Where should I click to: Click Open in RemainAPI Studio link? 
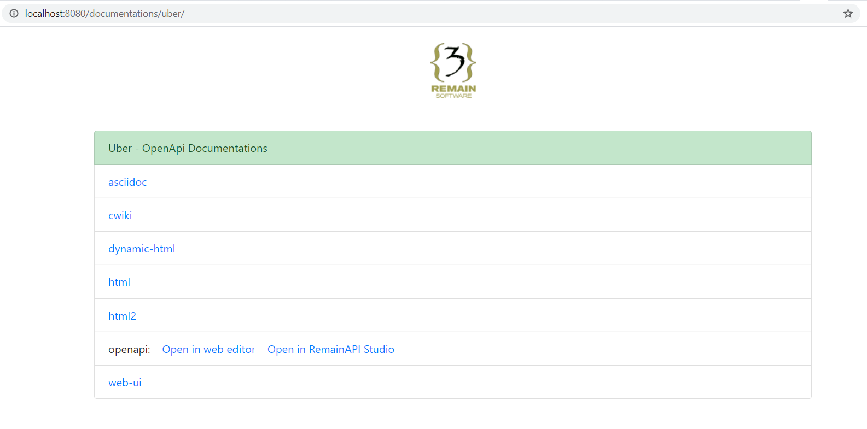coord(331,349)
